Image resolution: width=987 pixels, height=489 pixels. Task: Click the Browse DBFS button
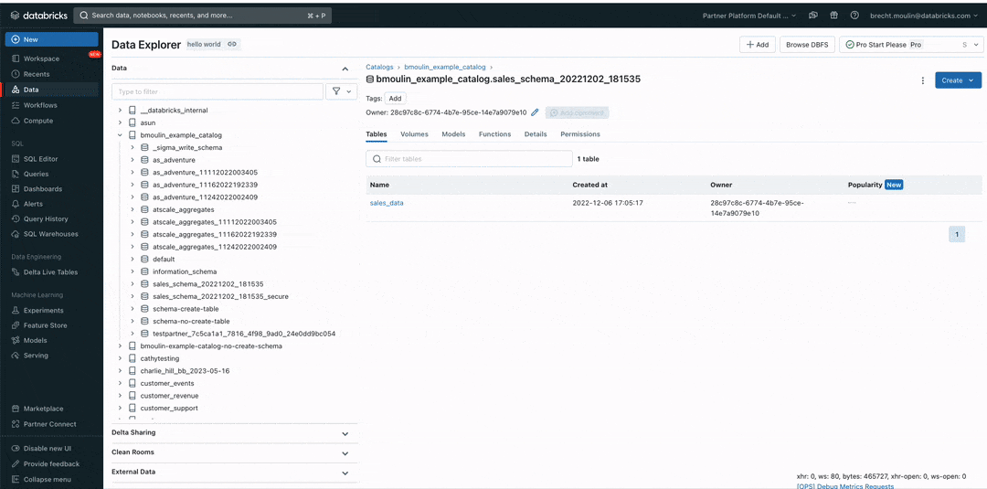click(x=806, y=44)
